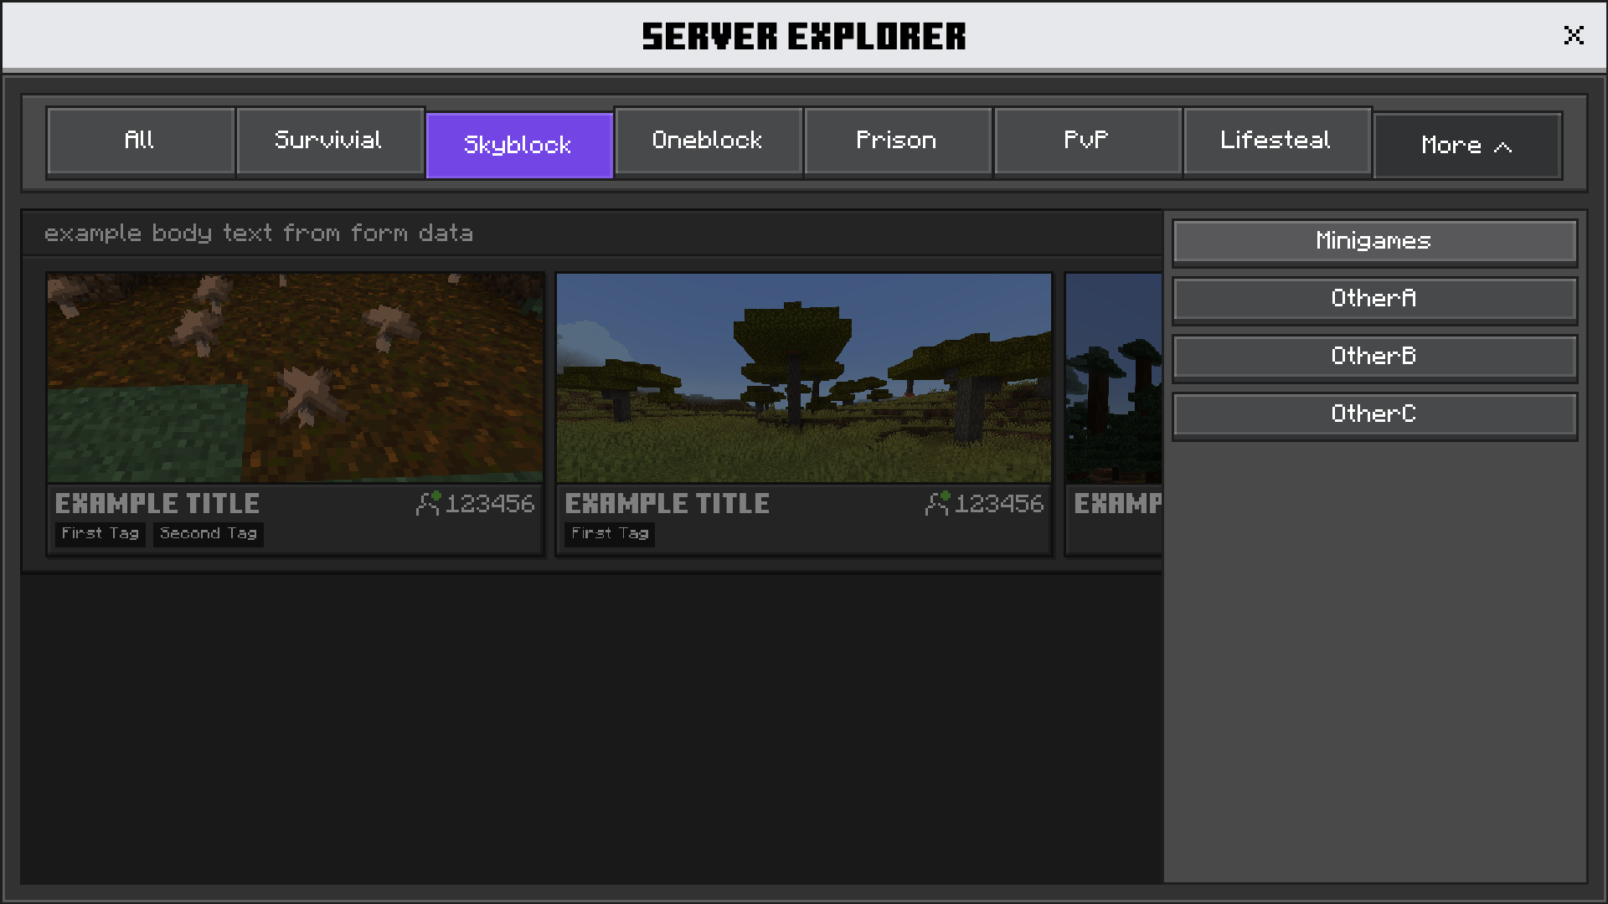The image size is (1608, 904).
Task: Click 123456 player count on first card
Action: point(490,504)
